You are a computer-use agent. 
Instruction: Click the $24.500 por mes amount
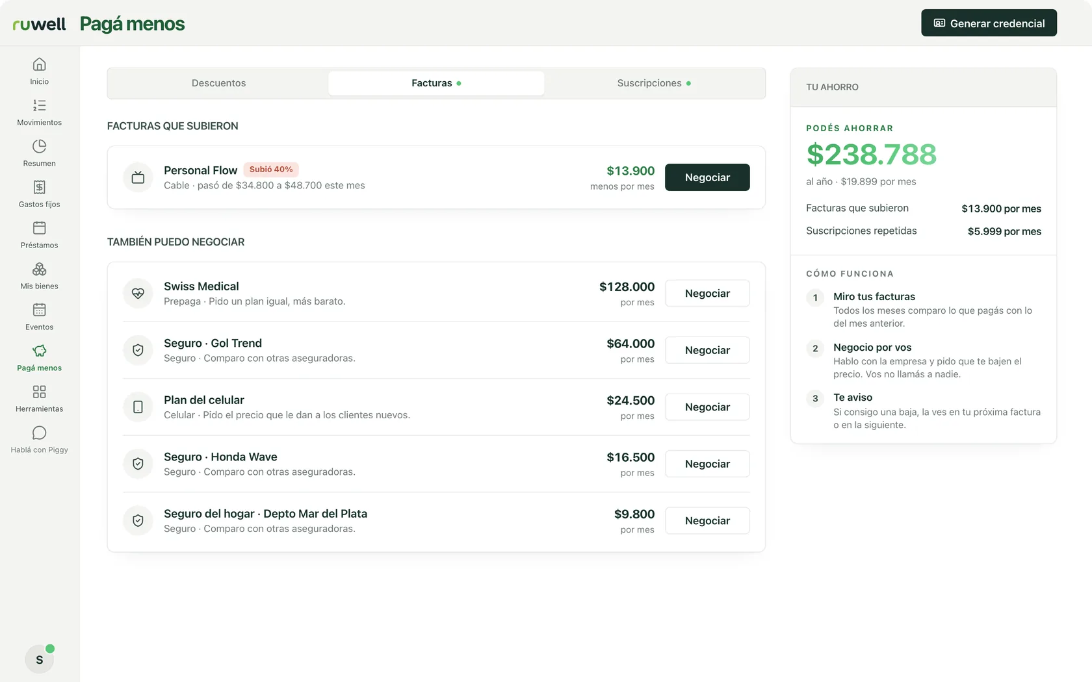click(x=630, y=407)
